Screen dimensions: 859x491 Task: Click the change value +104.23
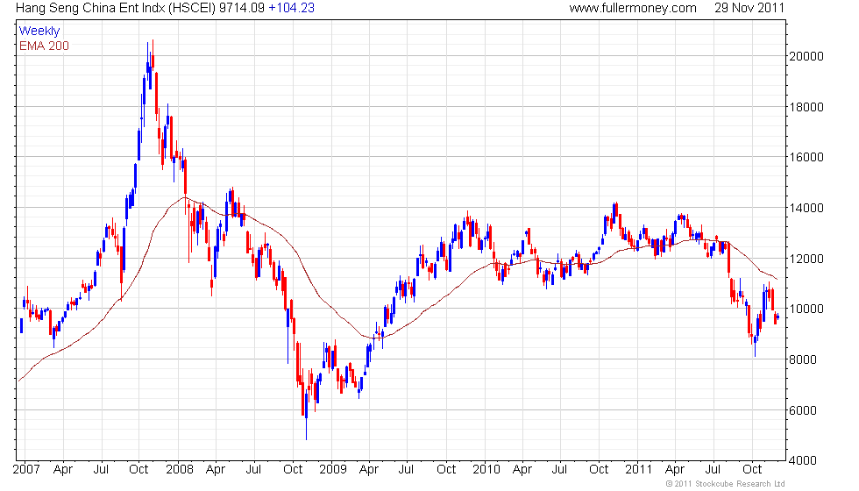point(291,8)
